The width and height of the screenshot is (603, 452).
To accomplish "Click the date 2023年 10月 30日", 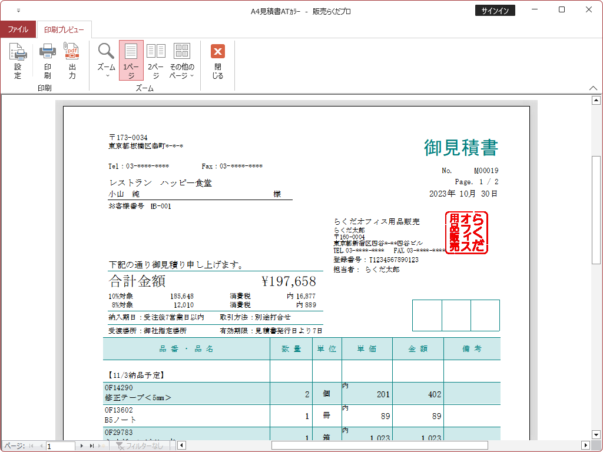I will (x=463, y=193).
